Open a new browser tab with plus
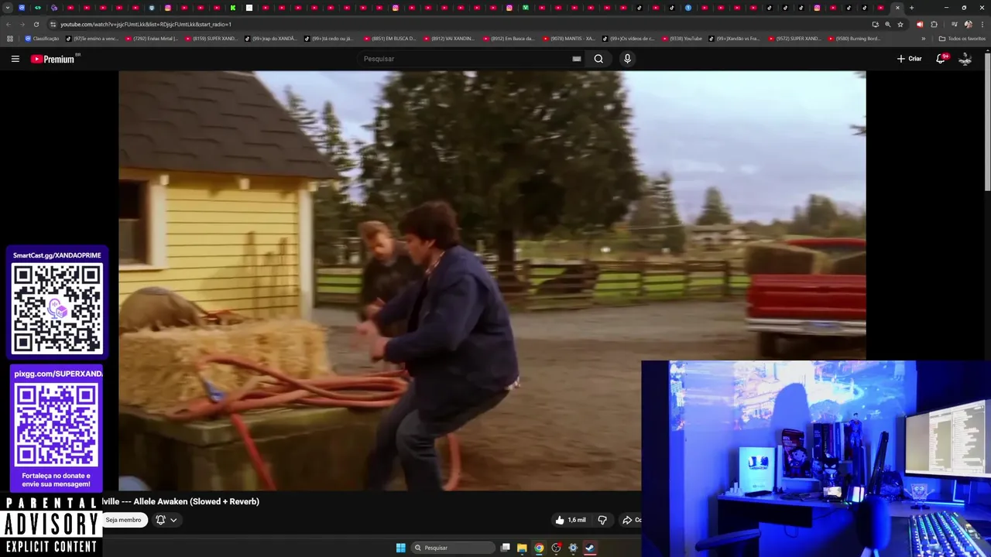Viewport: 991px width, 557px height. pyautogui.click(x=911, y=8)
